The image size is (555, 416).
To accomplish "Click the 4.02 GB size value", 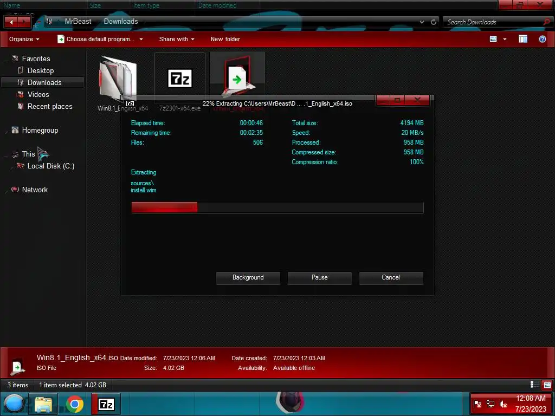I will coord(173,368).
